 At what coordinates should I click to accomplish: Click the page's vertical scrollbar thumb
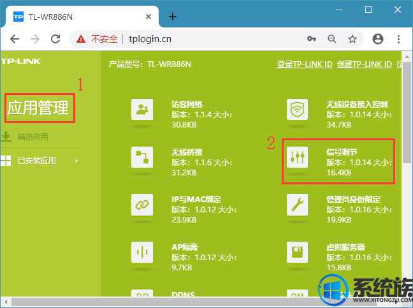pos(407,112)
